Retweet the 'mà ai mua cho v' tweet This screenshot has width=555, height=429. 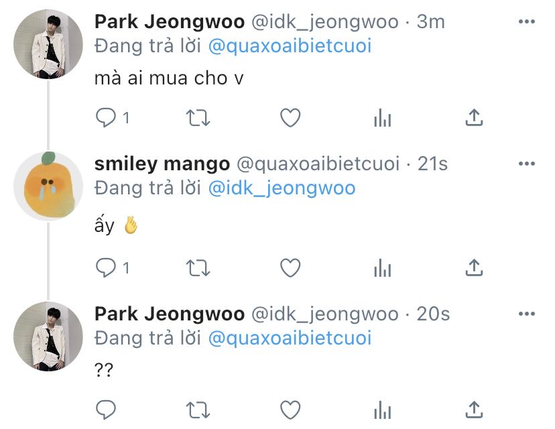click(x=198, y=118)
